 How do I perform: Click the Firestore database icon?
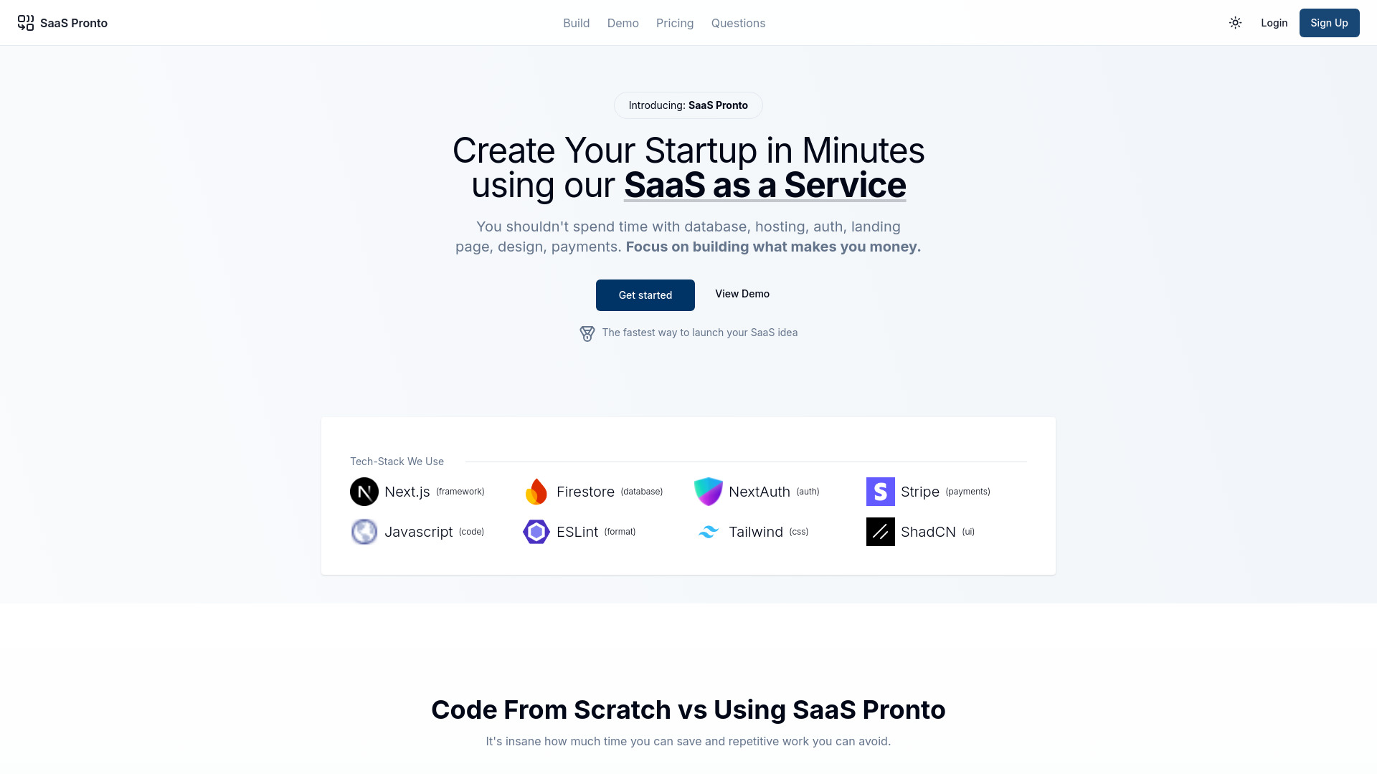click(534, 492)
